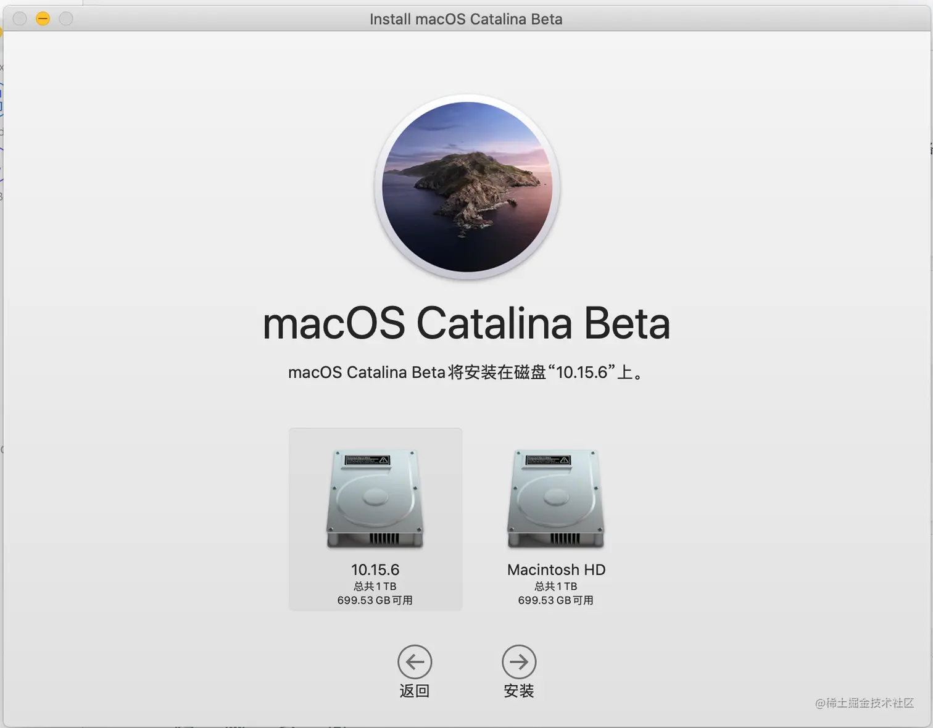Click the "Macintosh HD" disk name text
The width and height of the screenshot is (933, 728).
(x=556, y=569)
